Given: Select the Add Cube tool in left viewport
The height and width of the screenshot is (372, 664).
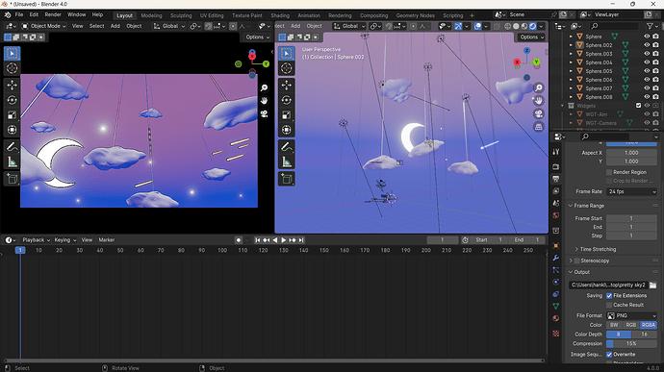Looking at the screenshot, I should coord(12,179).
